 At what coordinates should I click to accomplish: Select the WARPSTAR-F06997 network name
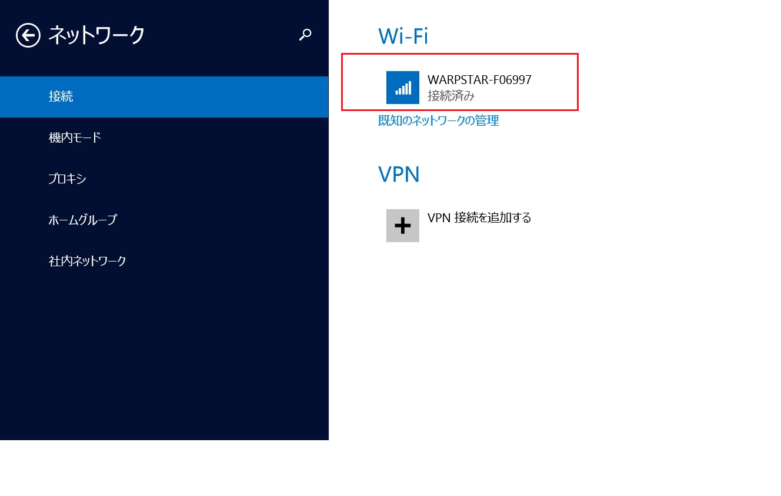[479, 80]
